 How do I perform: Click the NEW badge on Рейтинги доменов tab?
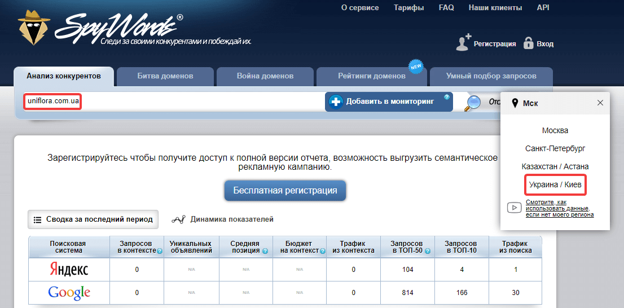416,67
